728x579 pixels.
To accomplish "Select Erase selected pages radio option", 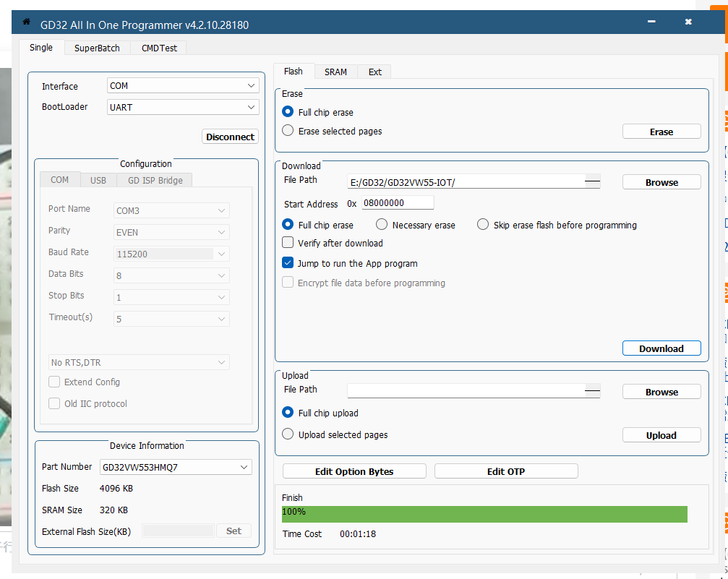I will pos(288,131).
